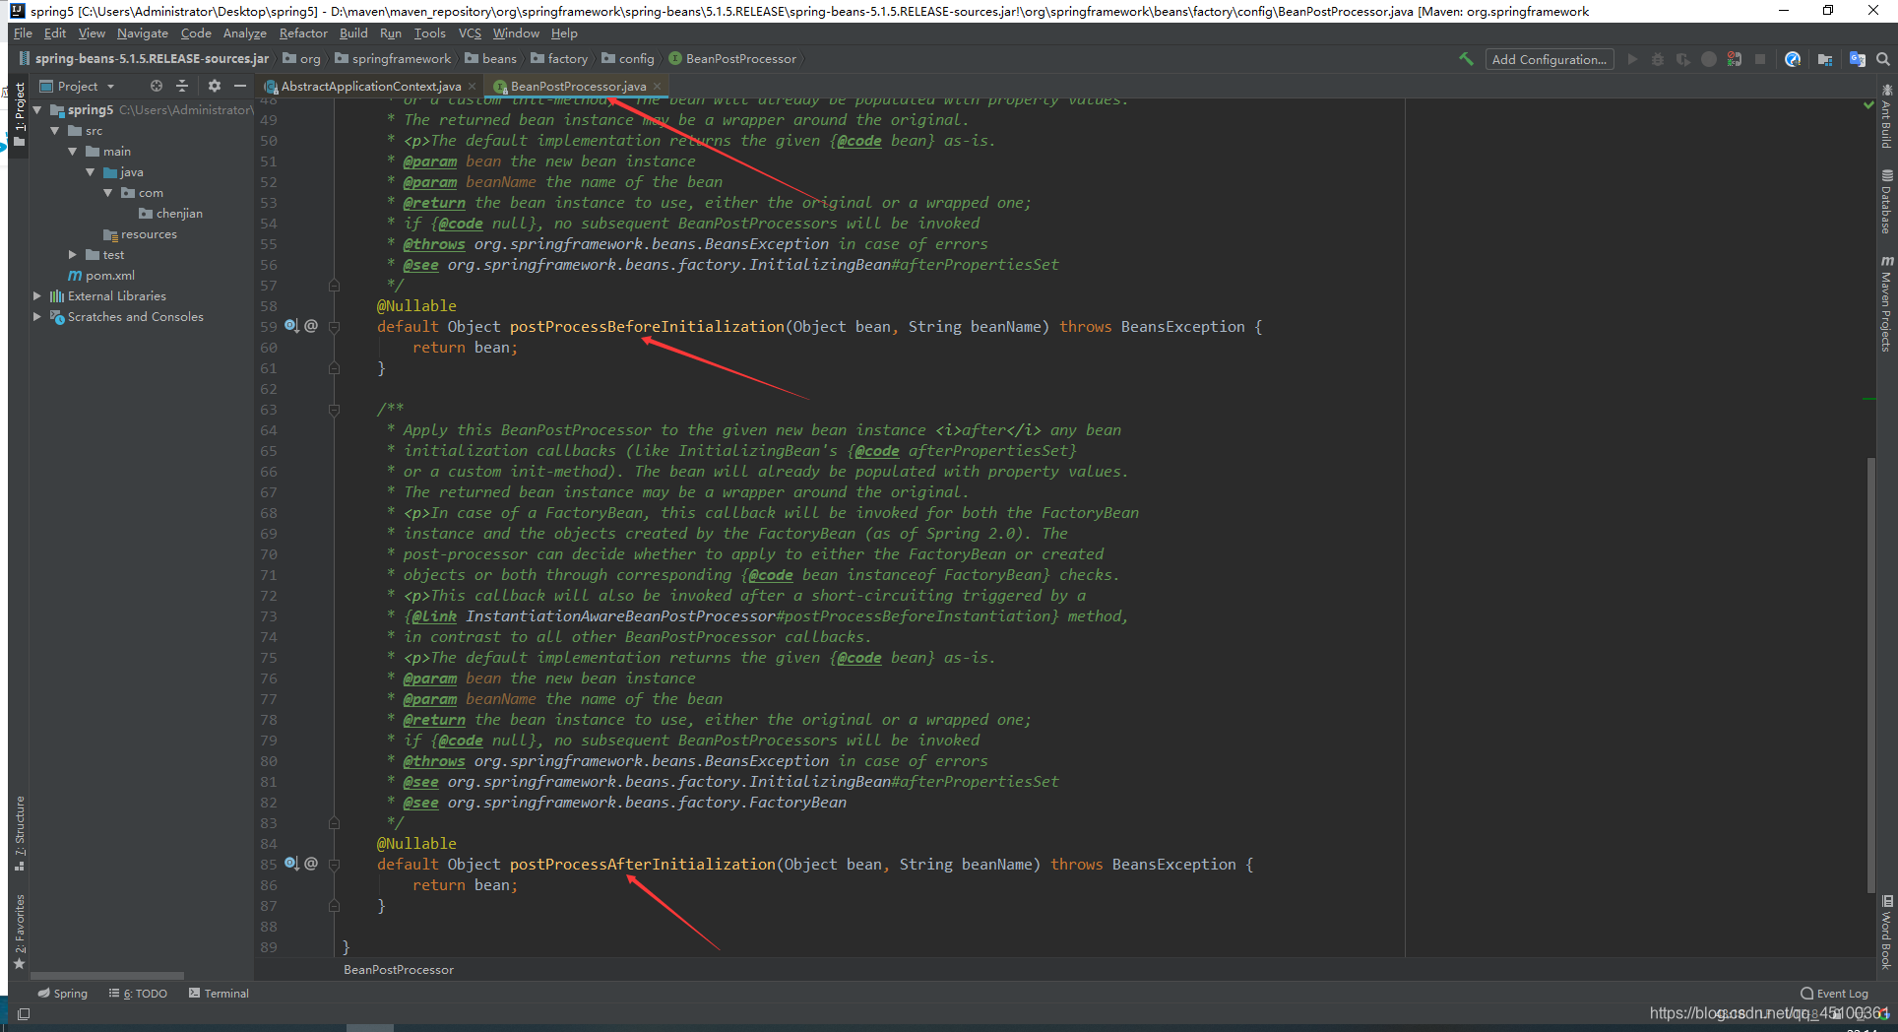Click the Attach Debugger to Process icon
1898x1032 pixels.
(1735, 59)
